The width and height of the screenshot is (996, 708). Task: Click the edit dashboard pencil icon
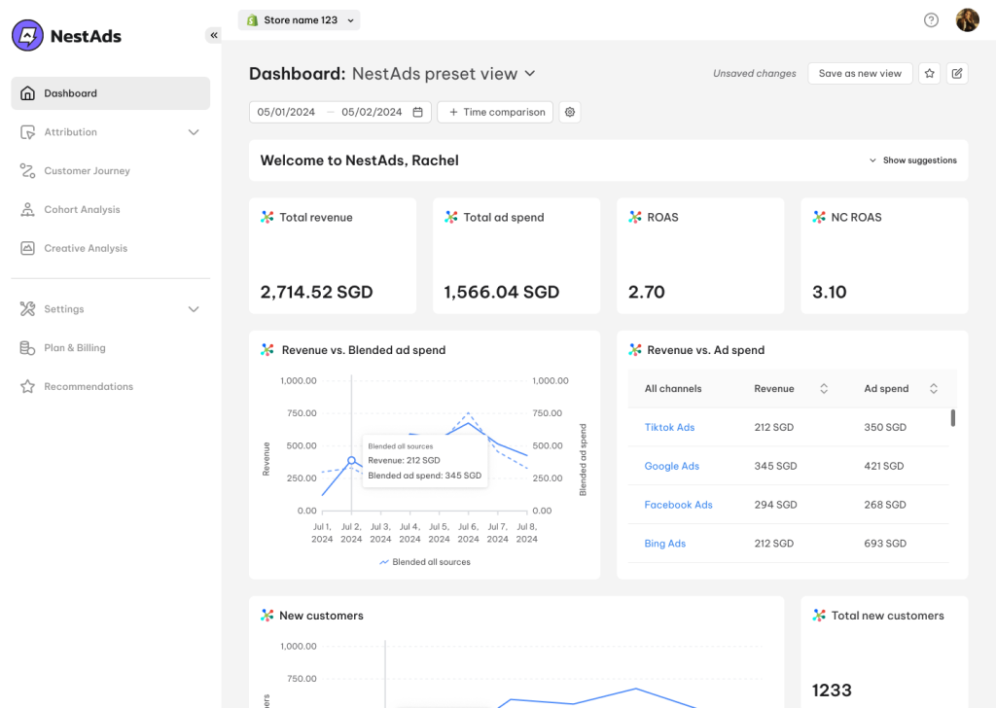coord(957,74)
